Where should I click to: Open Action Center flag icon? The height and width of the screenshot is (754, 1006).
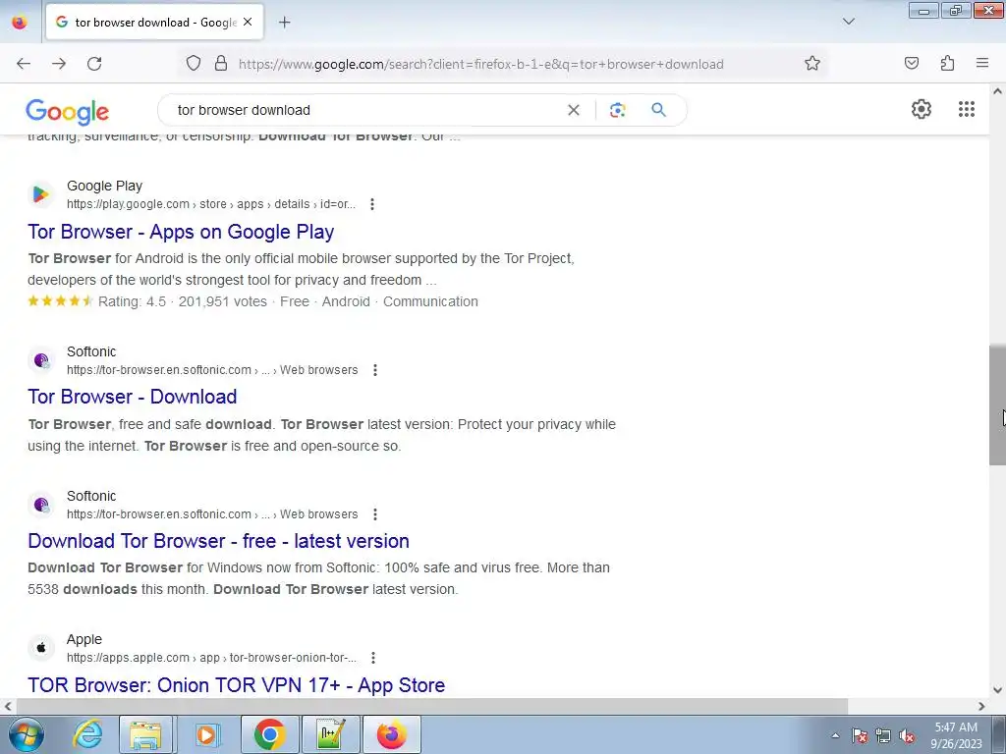click(860, 735)
